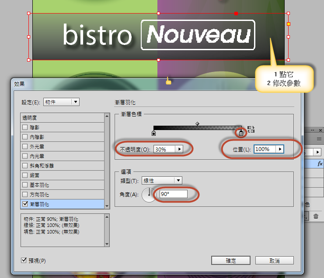
Task: Open the right panel's menu icon
Action: (319, 139)
